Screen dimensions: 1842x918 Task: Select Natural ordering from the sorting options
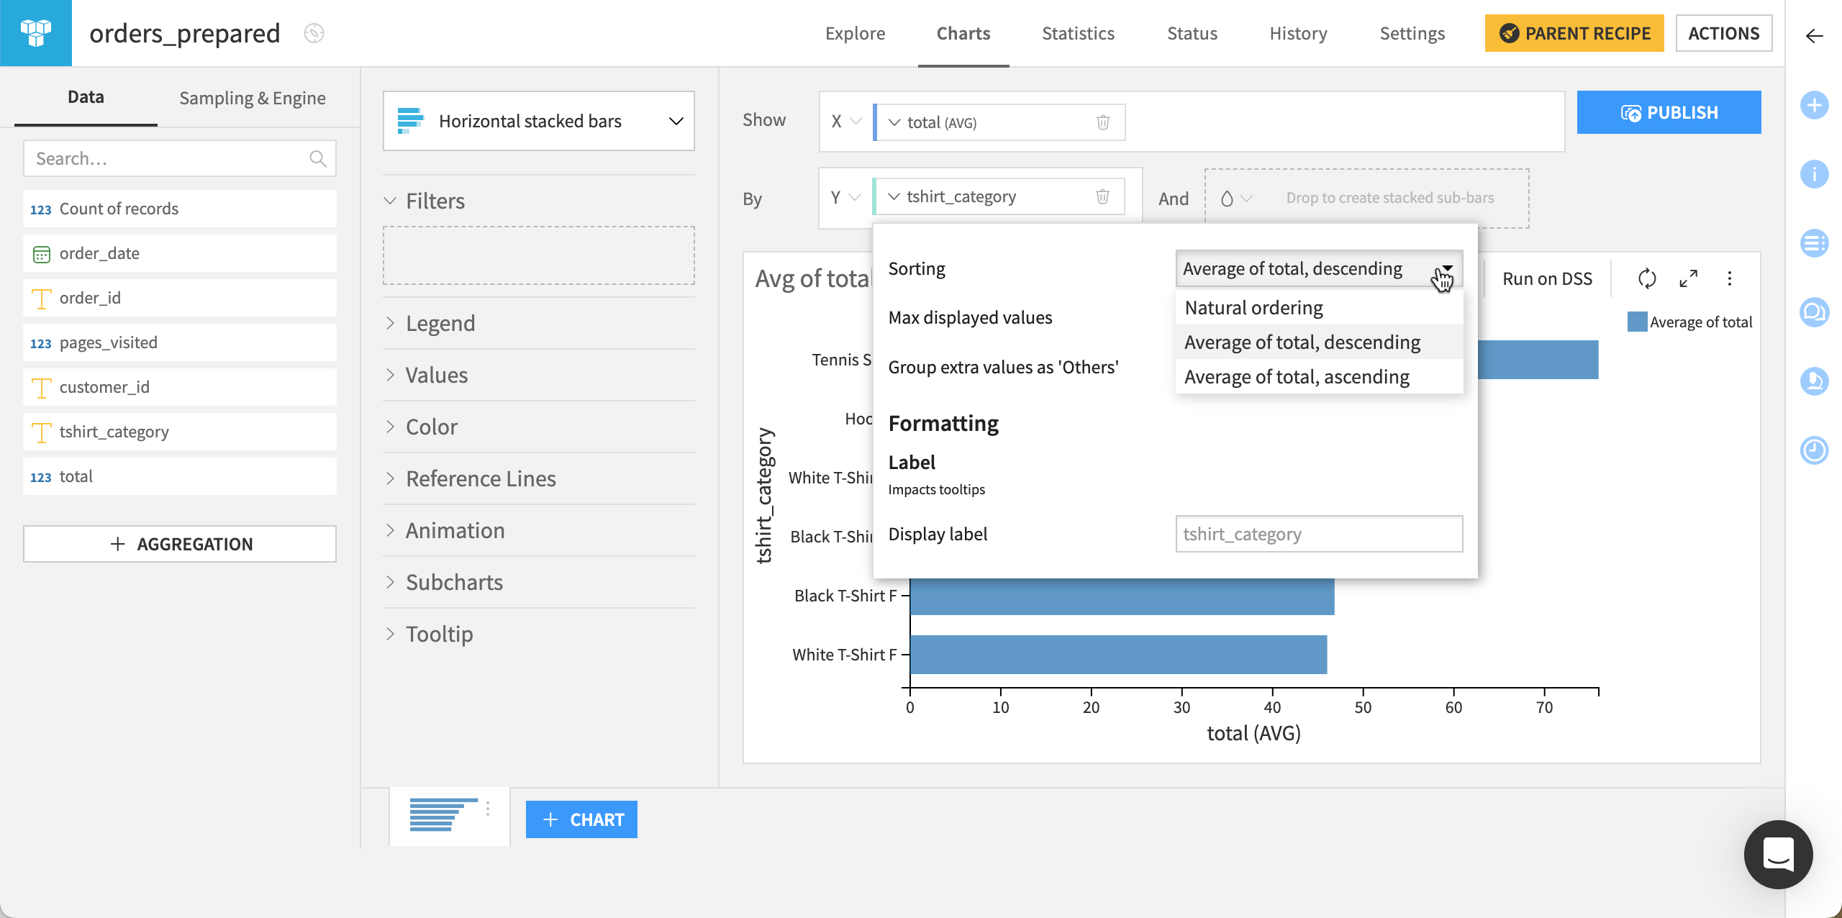(1253, 307)
